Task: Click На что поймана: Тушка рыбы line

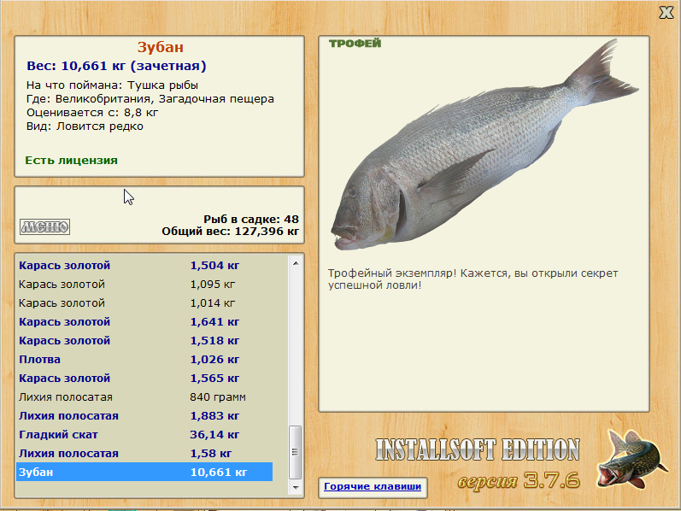Action: (x=112, y=85)
